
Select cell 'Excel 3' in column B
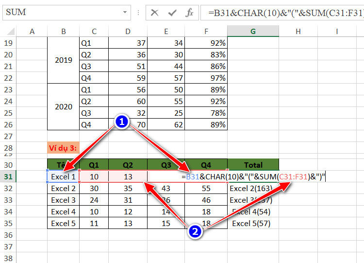pyautogui.click(x=64, y=200)
